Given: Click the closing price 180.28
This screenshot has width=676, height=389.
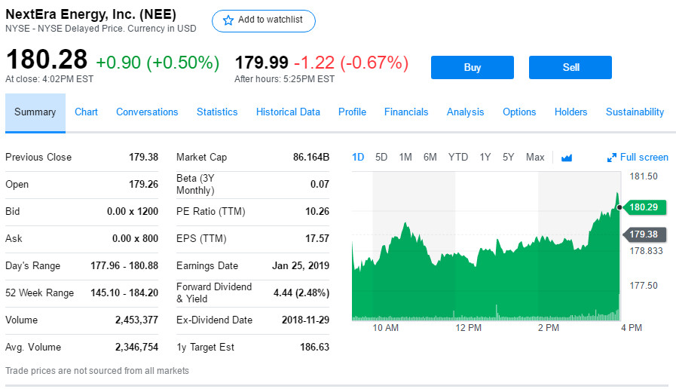Looking at the screenshot, I should [x=47, y=60].
